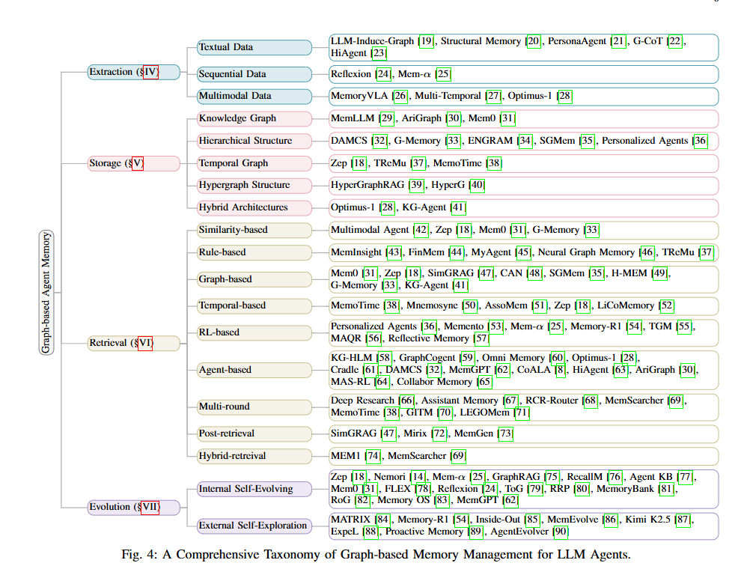The width and height of the screenshot is (747, 566).
Task: Open reference [22] after G-CoT
Action: pyautogui.click(x=675, y=41)
